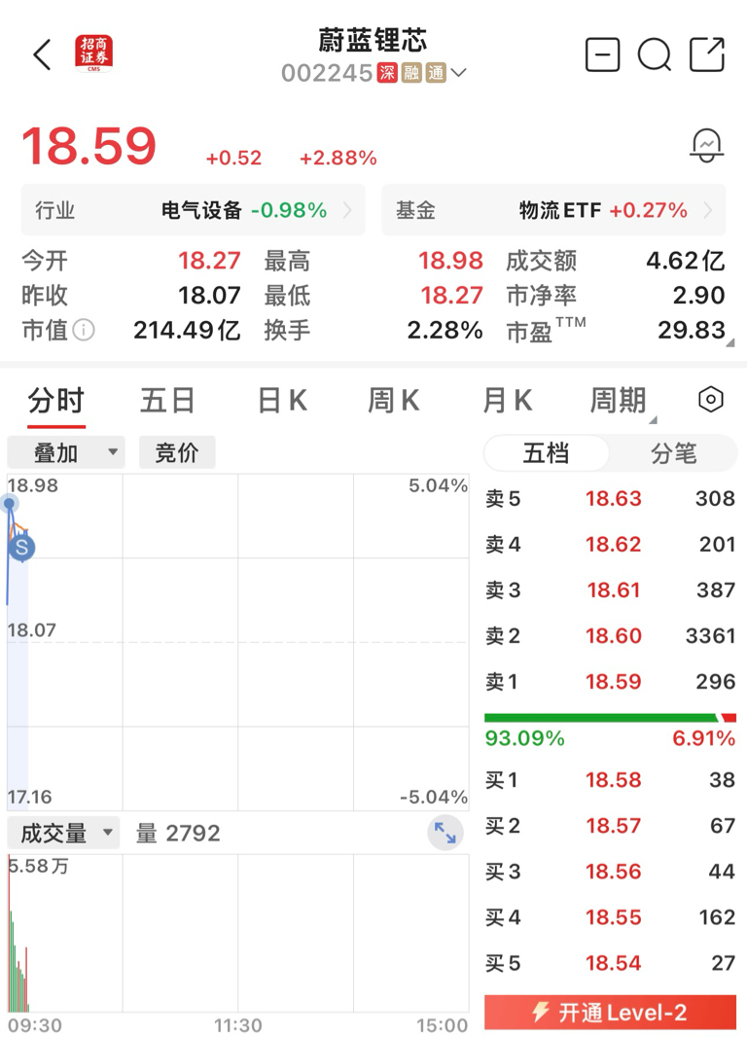
Task: Expand the chart with fullscreen arrows icon
Action: 445,834
